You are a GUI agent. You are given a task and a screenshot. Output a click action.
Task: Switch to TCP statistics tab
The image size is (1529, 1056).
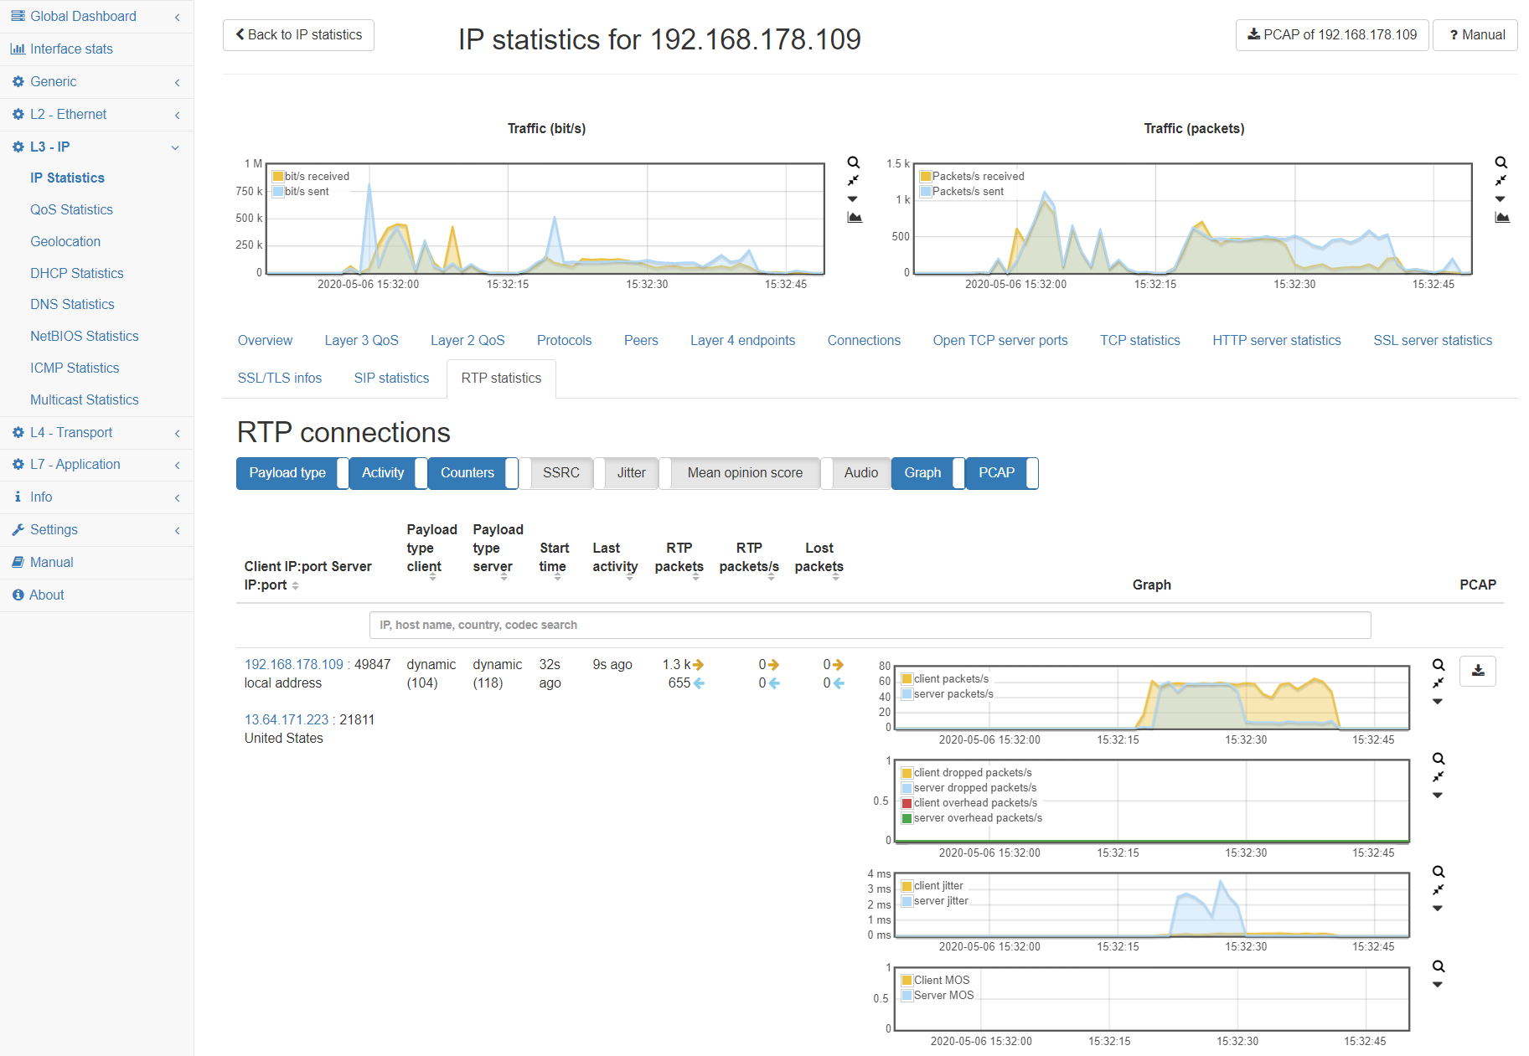click(1139, 340)
